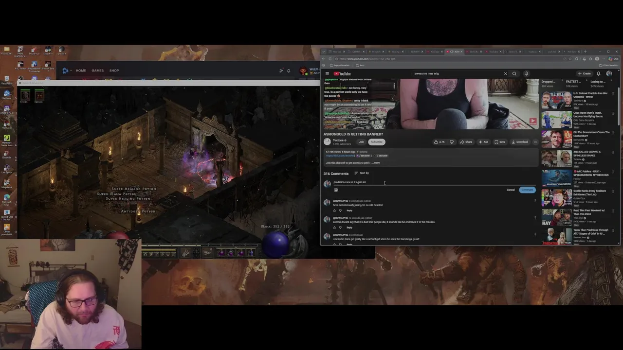
Task: Open Other favorites folder
Action: tap(609, 65)
